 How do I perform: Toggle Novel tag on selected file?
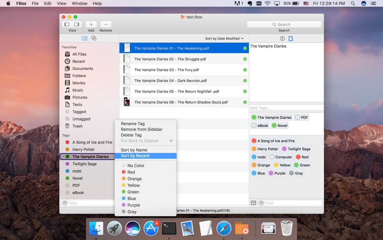[280, 126]
